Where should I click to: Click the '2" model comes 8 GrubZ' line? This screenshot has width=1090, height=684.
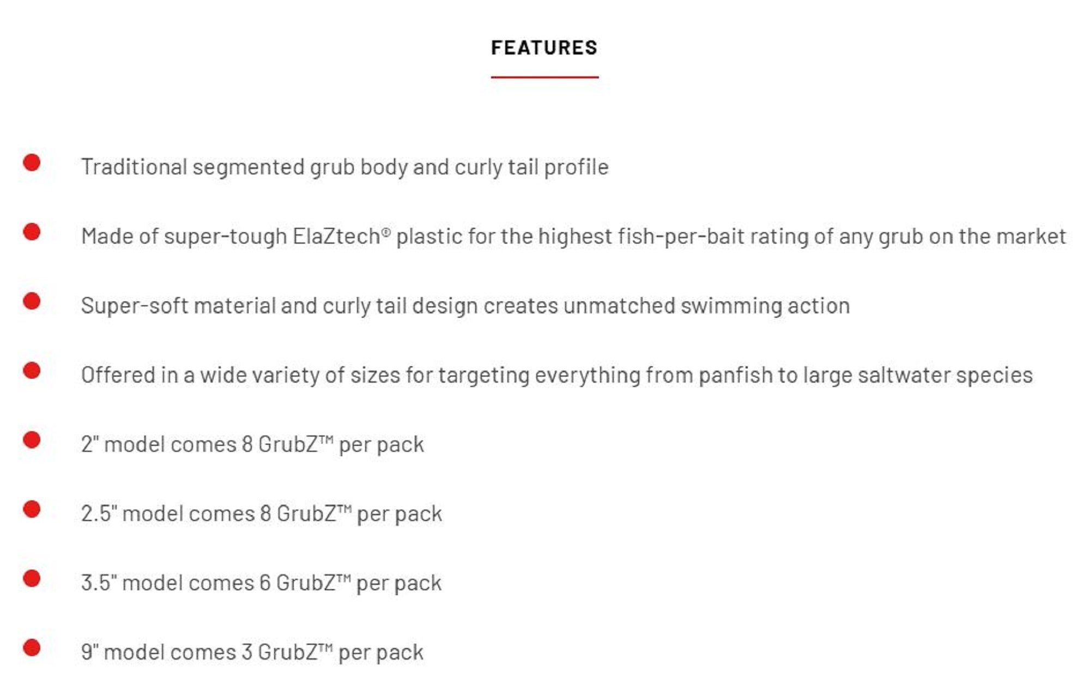pyautogui.click(x=252, y=444)
